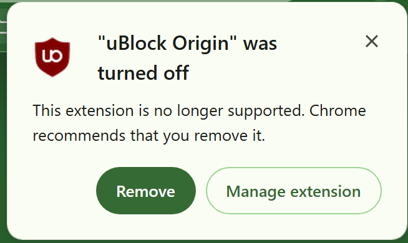
Task: Click the word "uBlock" in the heading
Action: pyautogui.click(x=137, y=43)
